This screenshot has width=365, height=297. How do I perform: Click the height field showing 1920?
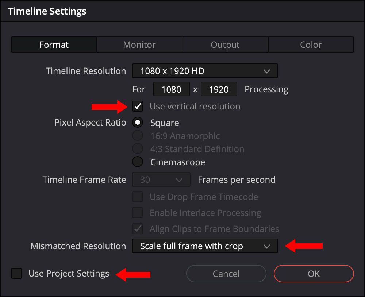coord(219,89)
